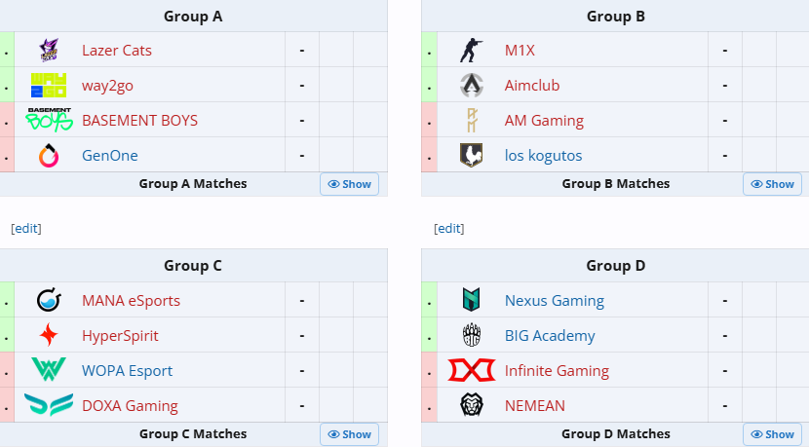Click the DOXA Gaming team logo
809x447 pixels.
click(49, 406)
